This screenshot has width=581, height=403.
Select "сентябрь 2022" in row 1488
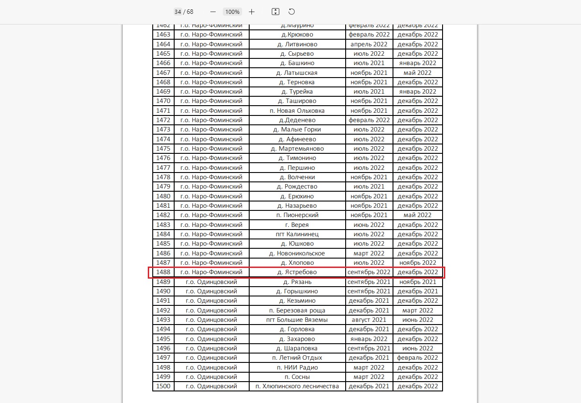369,272
